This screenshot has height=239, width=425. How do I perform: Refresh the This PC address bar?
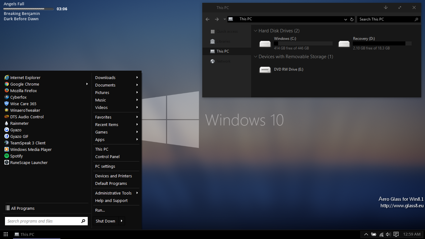pos(352,19)
